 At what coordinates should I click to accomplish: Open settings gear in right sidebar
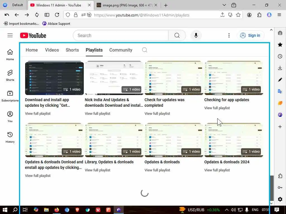pos(280,199)
